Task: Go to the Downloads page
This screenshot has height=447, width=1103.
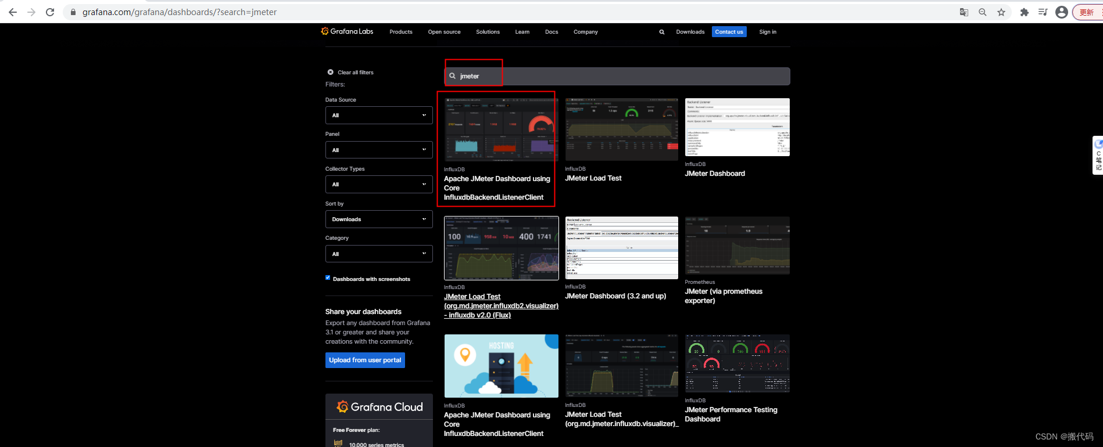Action: click(x=690, y=32)
